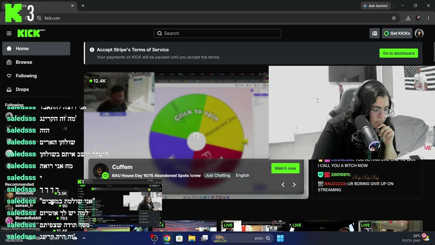Click the Browse icon in sidebar
The height and width of the screenshot is (245, 435).
click(x=9, y=62)
